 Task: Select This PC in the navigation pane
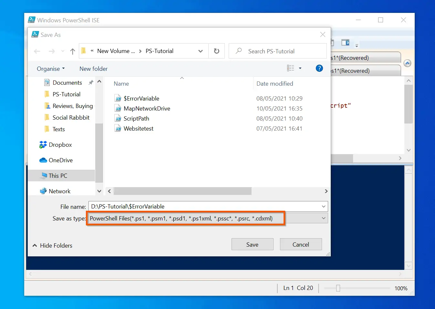click(61, 176)
